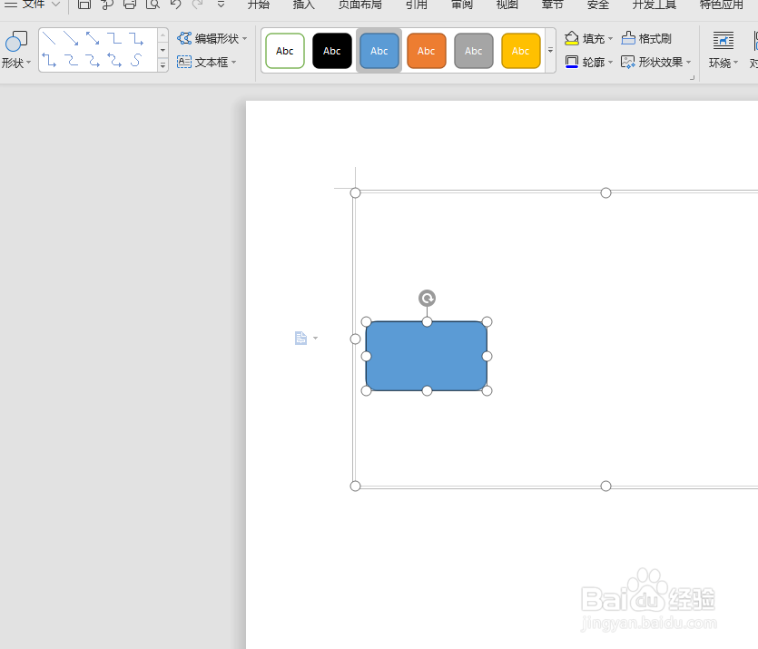Apply the black Abc shape style

coord(332,51)
